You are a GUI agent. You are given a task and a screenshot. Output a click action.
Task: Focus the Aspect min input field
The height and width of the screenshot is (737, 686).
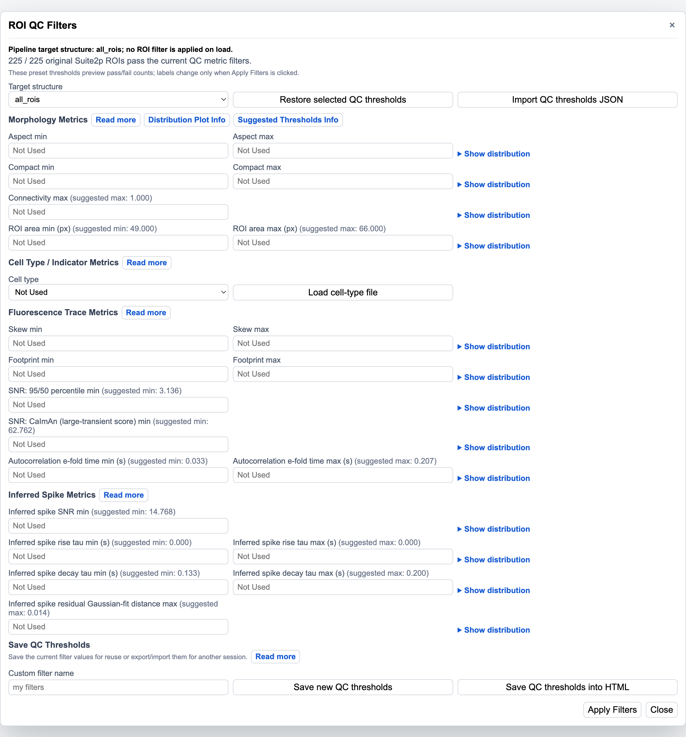(x=118, y=151)
